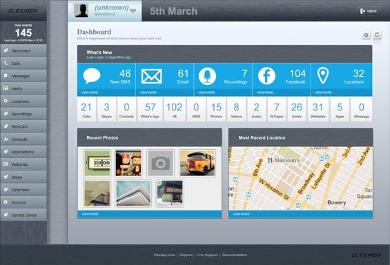Open the yellowish building photo thumbnail
This screenshot has width=390, height=265.
pyautogui.click(x=97, y=193)
